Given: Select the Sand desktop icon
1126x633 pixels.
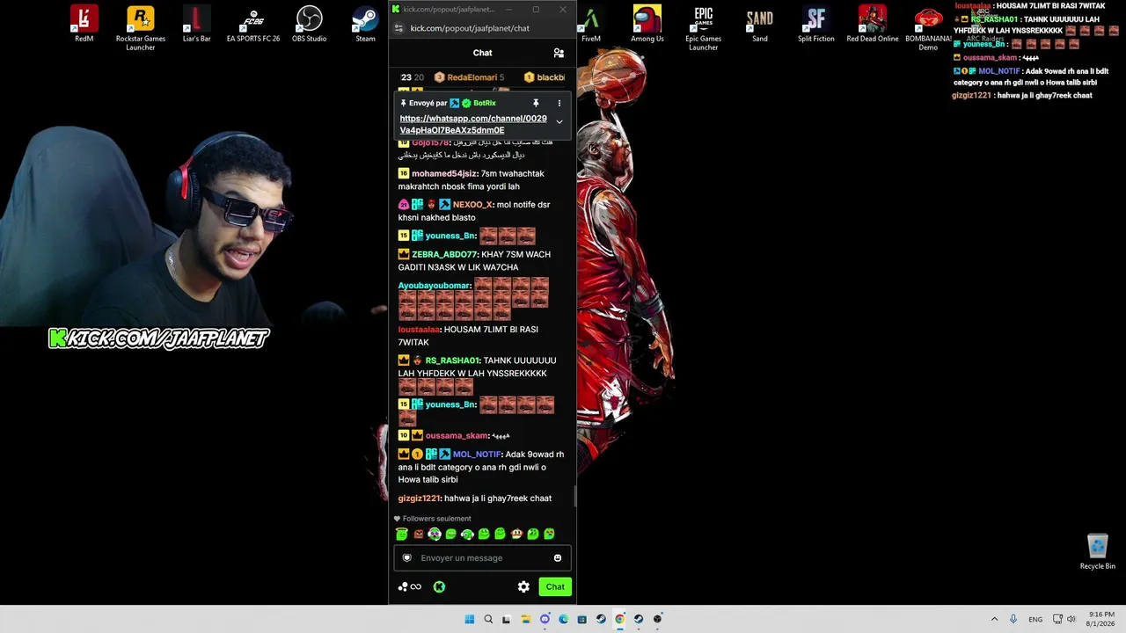Looking at the screenshot, I should tap(759, 24).
